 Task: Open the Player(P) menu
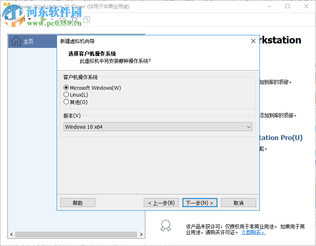pyautogui.click(x=18, y=19)
